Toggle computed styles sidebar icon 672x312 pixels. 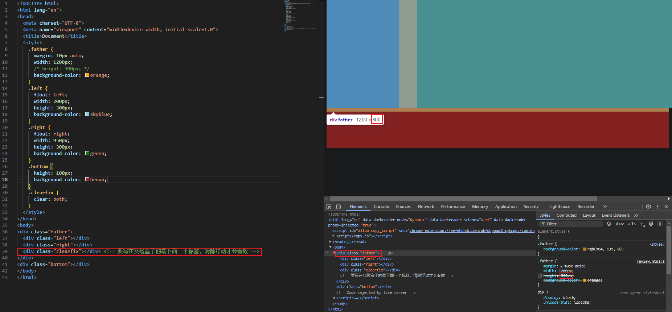(x=660, y=224)
